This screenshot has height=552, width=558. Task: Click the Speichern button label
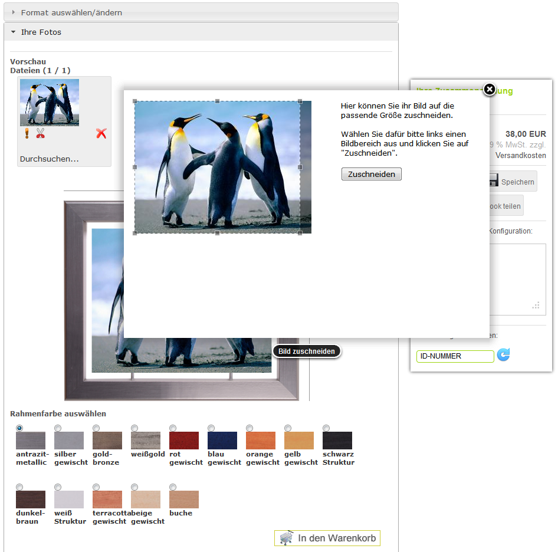pos(517,182)
